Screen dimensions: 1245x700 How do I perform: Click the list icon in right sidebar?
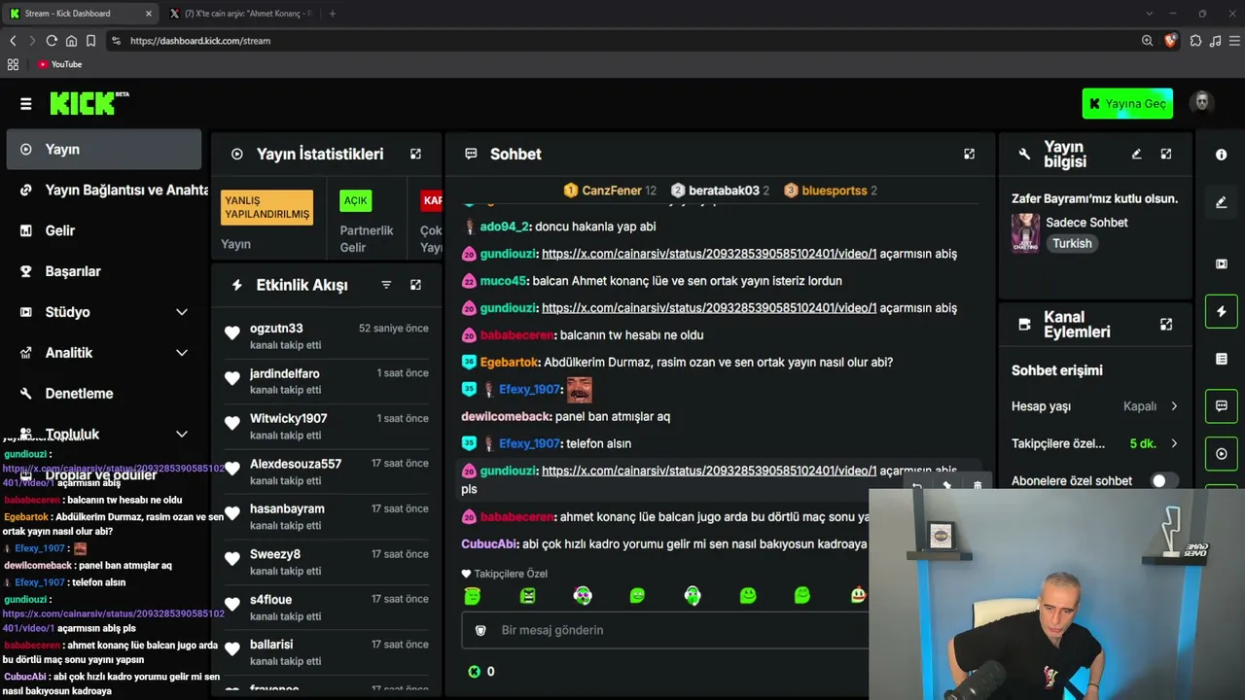pyautogui.click(x=1222, y=359)
